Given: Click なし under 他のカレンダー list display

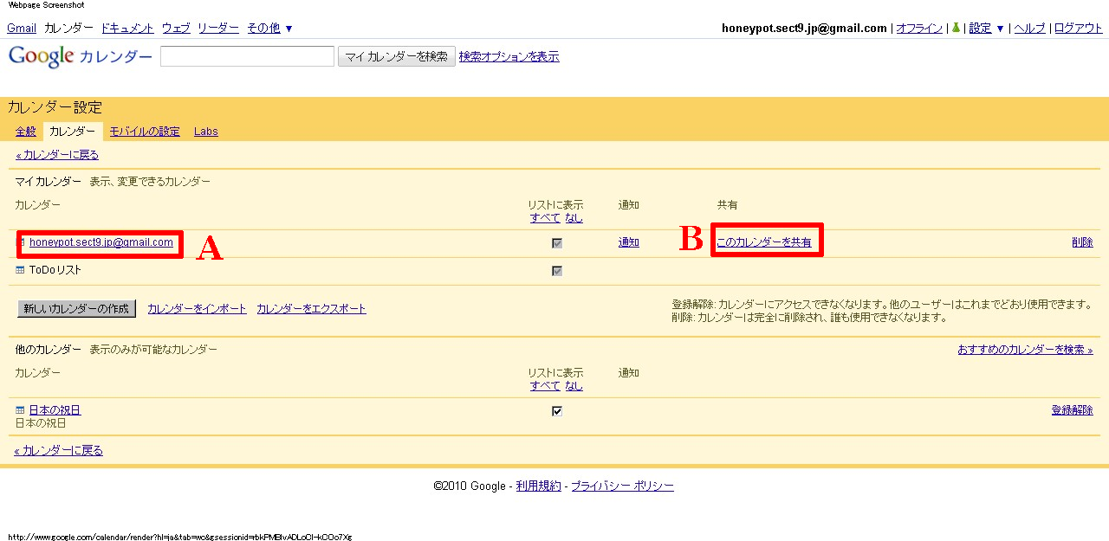Looking at the screenshot, I should [574, 385].
